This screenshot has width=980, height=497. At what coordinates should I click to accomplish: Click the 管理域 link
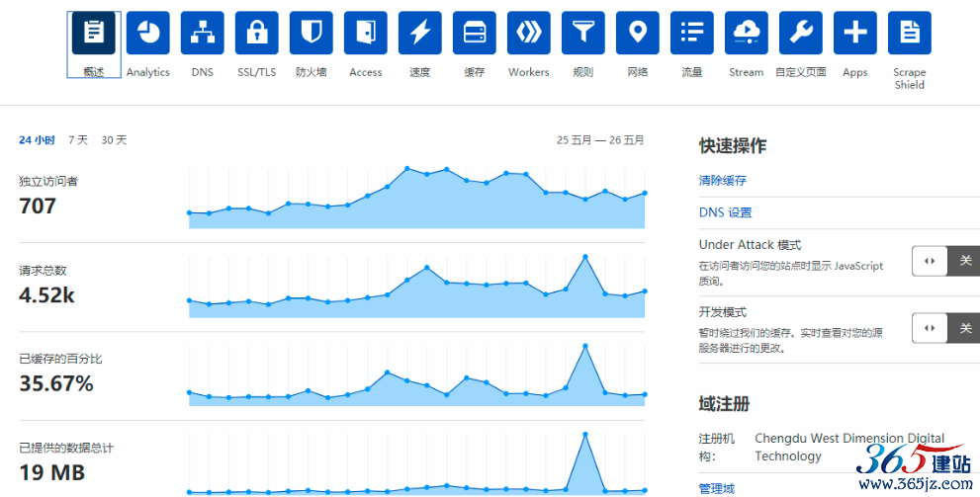[x=717, y=488]
